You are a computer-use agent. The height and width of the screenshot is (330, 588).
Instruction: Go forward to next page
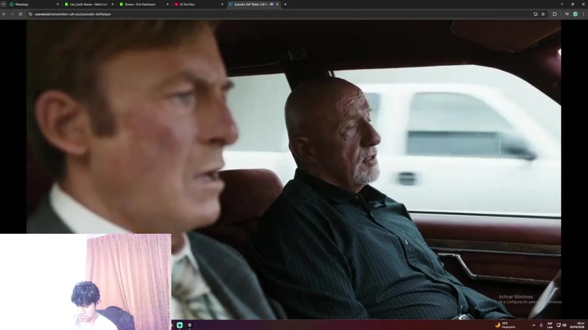(12, 14)
